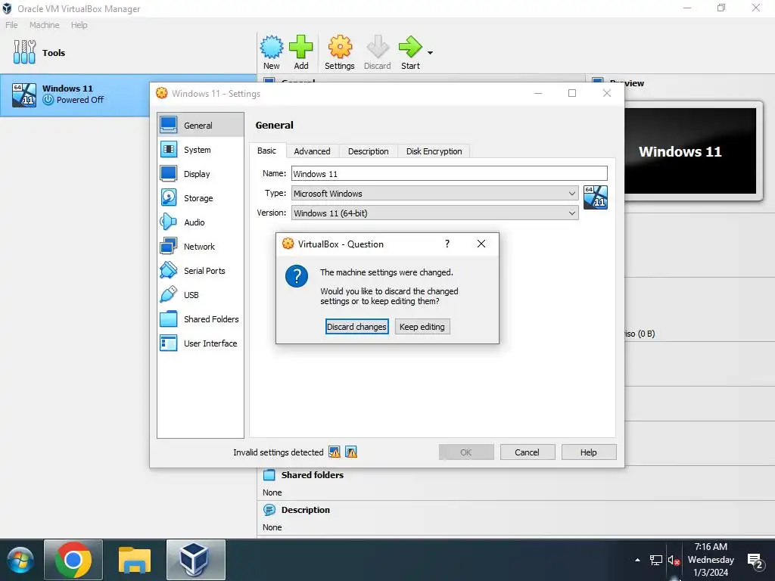
Task: Click the Cancel button in Settings
Action: click(528, 452)
